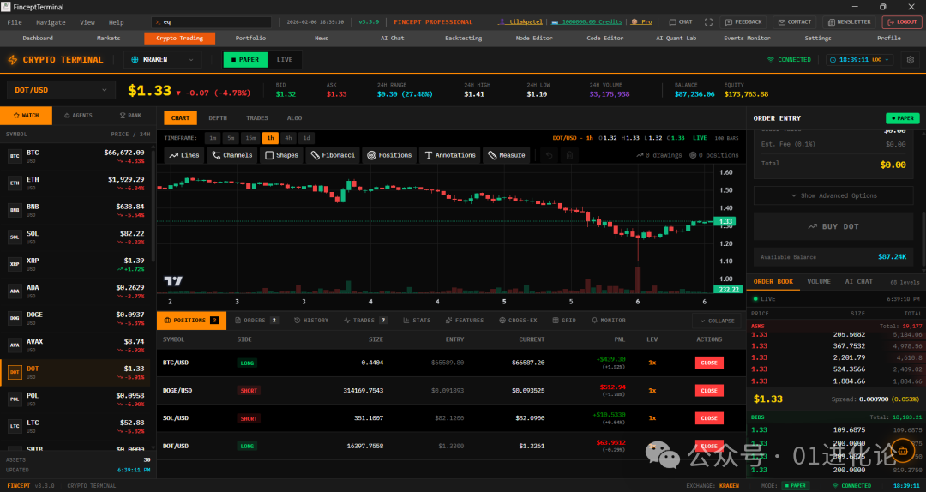The image size is (926, 492).
Task: Switch trading mode to LIVE
Action: tap(284, 60)
